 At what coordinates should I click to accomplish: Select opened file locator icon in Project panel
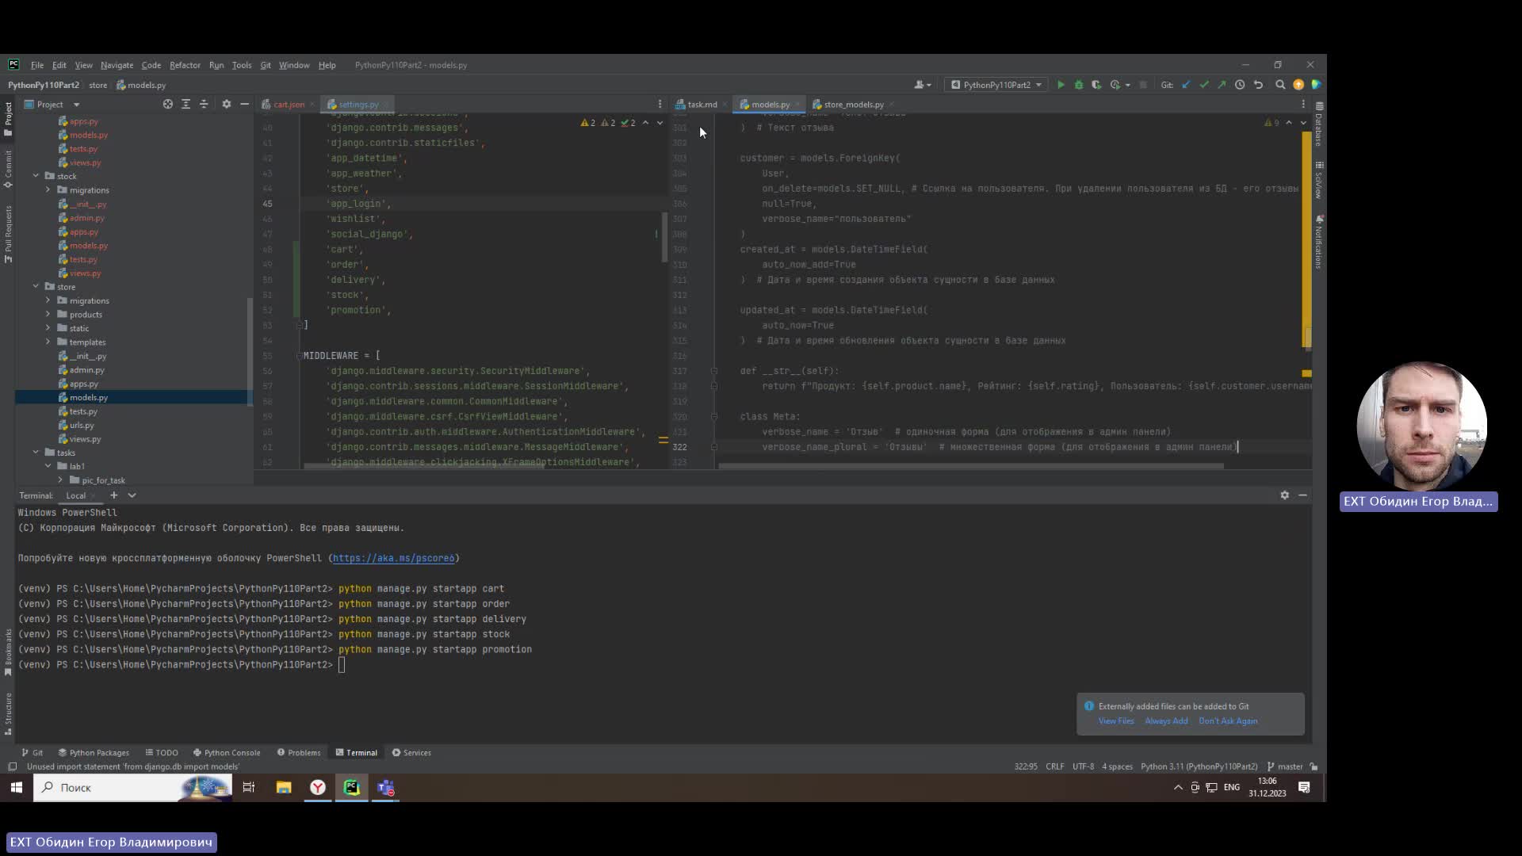click(x=167, y=105)
